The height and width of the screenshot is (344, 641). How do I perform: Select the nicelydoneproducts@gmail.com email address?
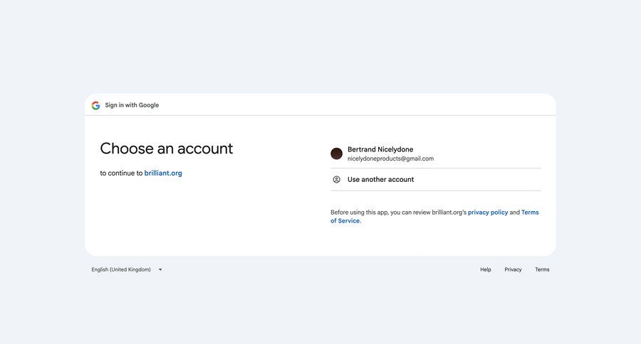(390, 158)
